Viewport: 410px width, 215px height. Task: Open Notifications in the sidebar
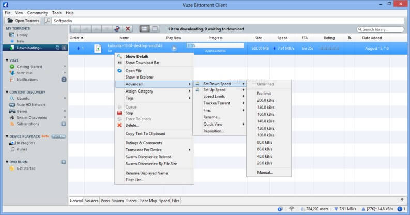[x=27, y=80]
